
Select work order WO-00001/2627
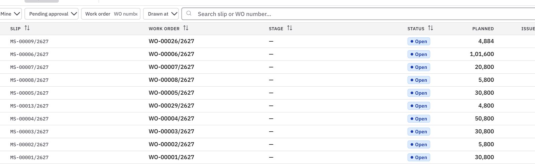172,157
